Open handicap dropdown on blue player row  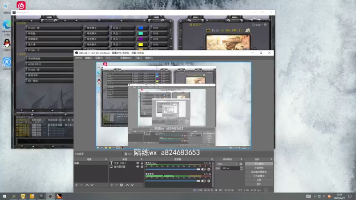coord(159,28)
